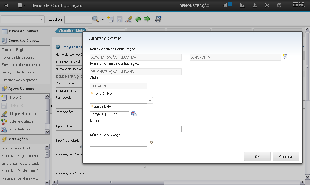
Task: Click the print icon in the toolbar
Action: coord(158,19)
